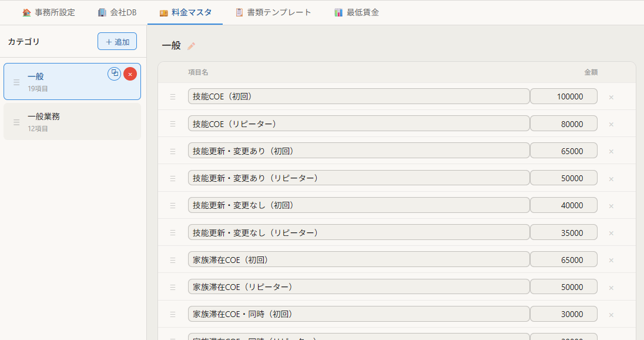Image resolution: width=644 pixels, height=340 pixels.
Task: Click the 金額 column header
Action: point(591,72)
